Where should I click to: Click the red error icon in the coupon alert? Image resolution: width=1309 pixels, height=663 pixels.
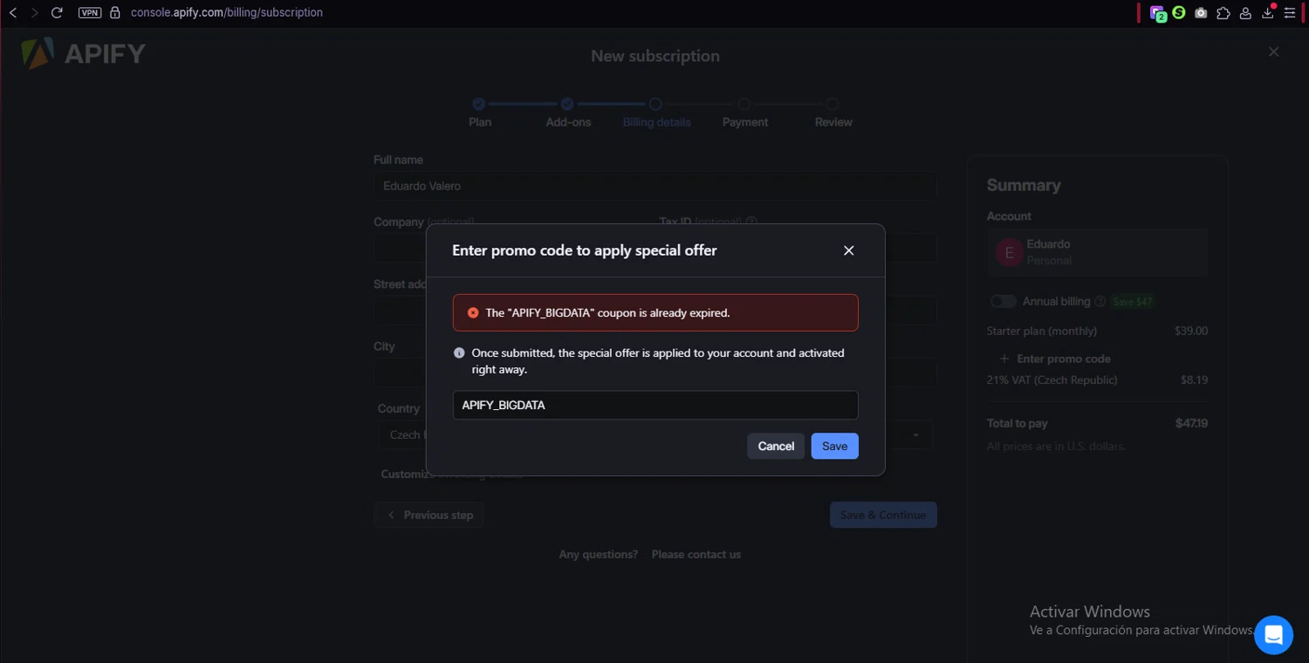[473, 312]
